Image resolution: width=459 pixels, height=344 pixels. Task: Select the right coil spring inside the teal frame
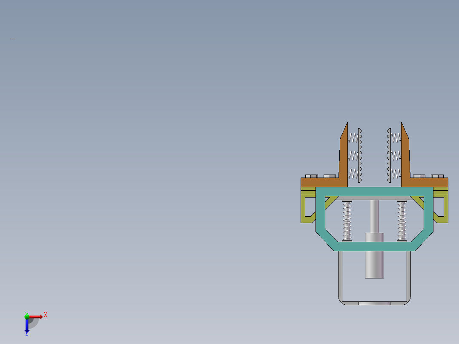click(x=402, y=221)
